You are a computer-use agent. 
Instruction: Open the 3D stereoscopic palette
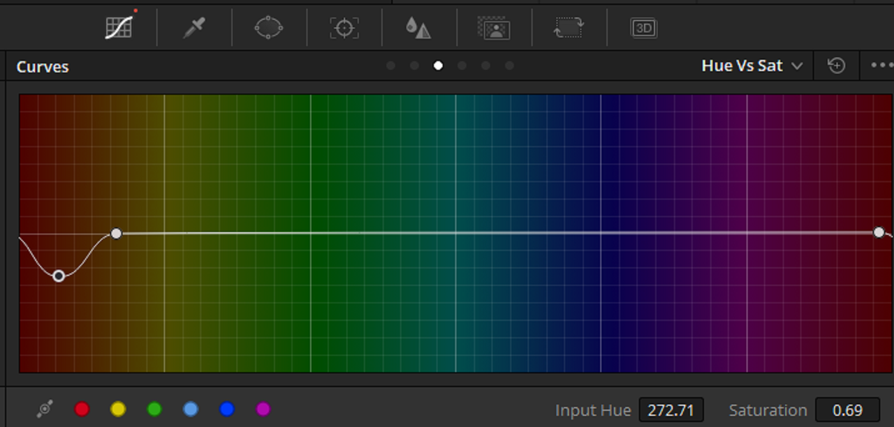pyautogui.click(x=643, y=28)
